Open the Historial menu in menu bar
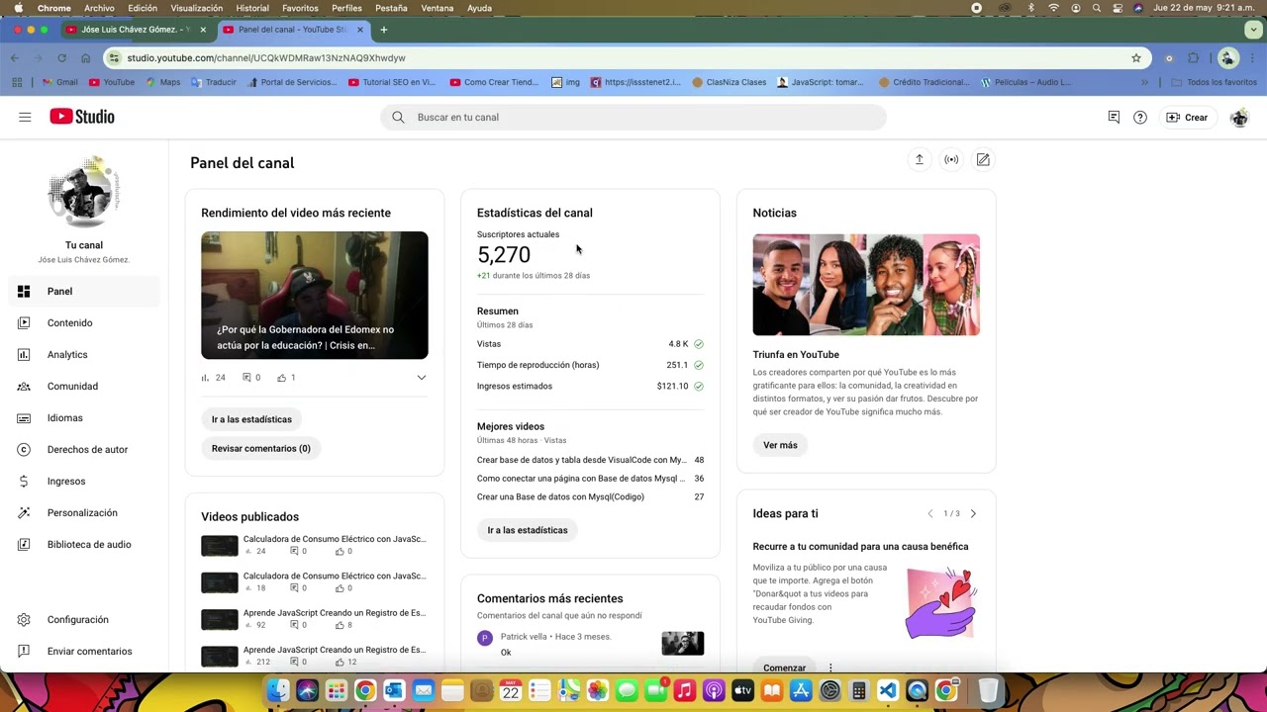 coord(252,8)
